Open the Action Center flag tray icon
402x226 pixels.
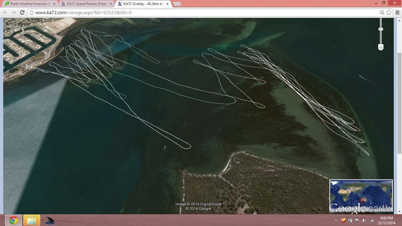click(x=357, y=220)
